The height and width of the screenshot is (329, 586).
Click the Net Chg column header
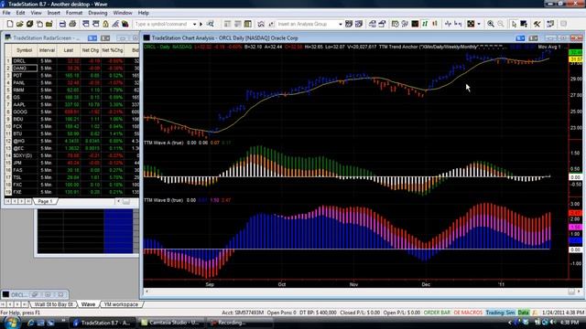click(x=90, y=50)
